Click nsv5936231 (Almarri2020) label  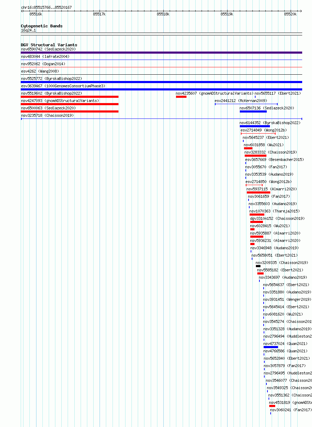tap(275, 240)
